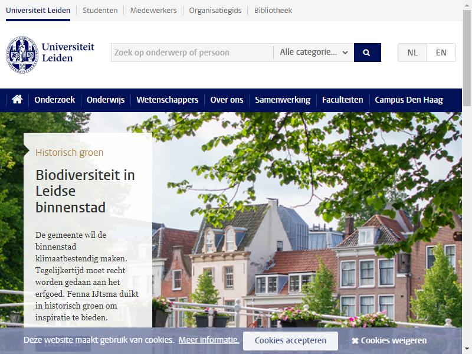Click the article summary text about Fenna IJtsma

[87, 276]
